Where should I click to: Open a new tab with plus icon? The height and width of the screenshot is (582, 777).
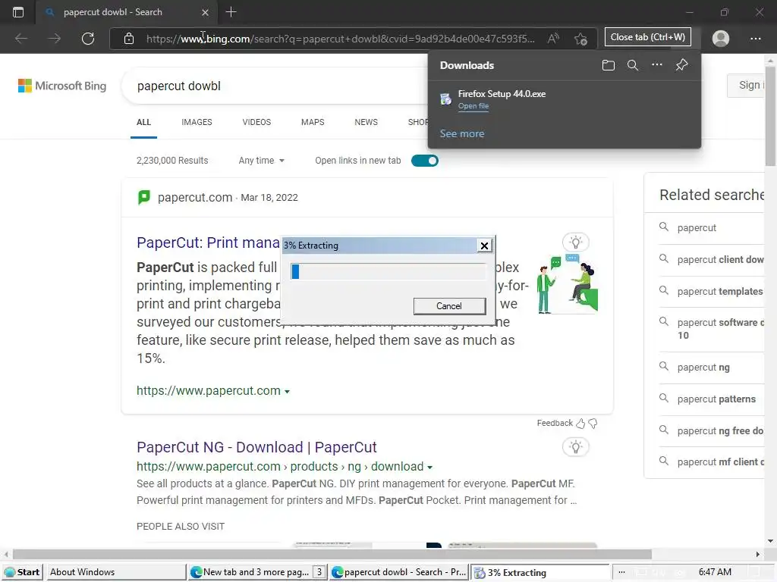pos(231,12)
